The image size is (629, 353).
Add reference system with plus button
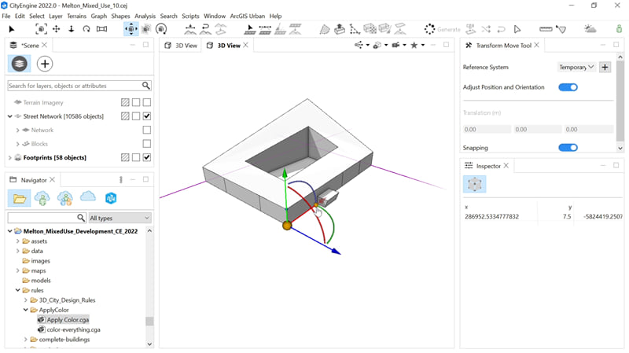(605, 67)
